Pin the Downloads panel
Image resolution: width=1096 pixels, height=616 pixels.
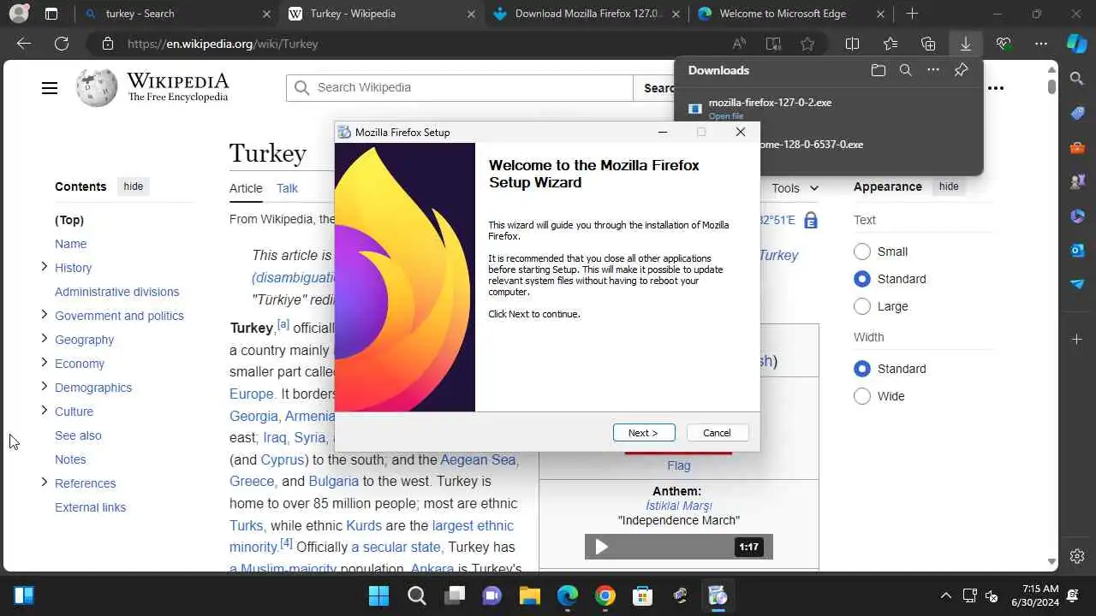point(961,70)
